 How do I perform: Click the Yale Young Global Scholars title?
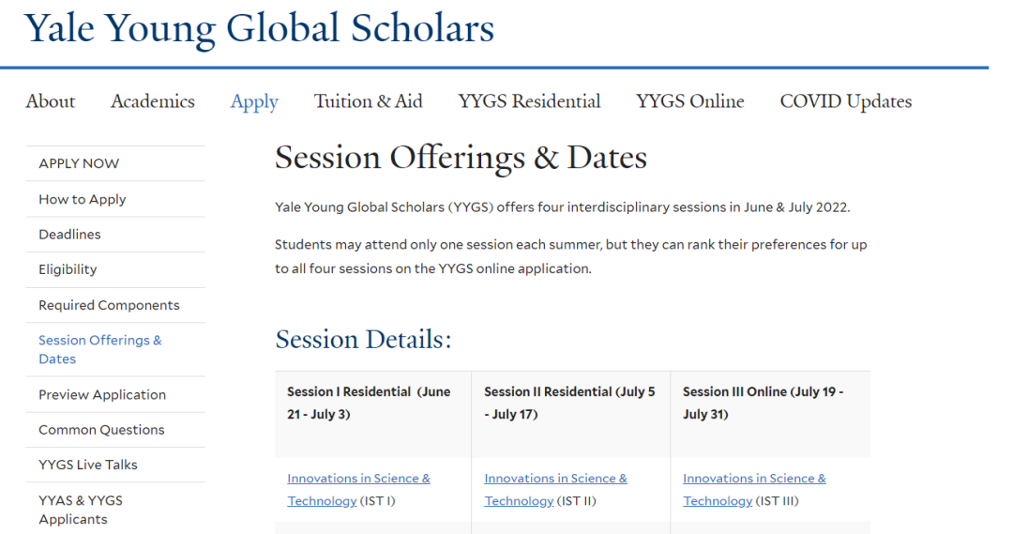point(259,29)
